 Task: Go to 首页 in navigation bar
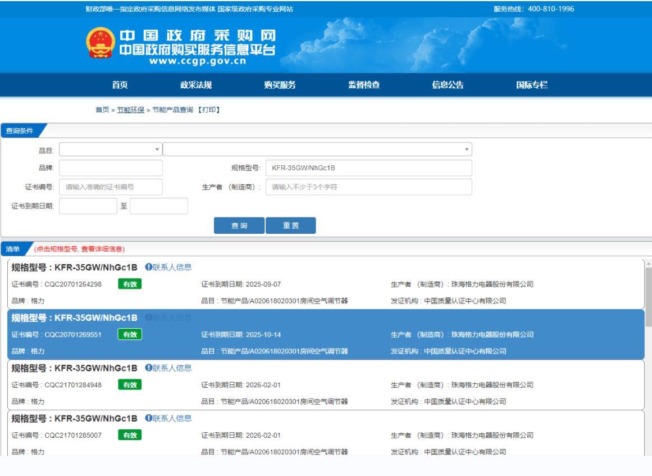(120, 85)
